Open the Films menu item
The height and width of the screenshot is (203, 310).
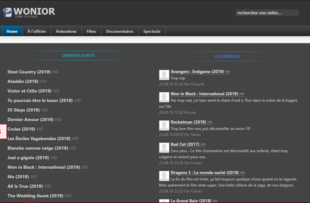pos(91,31)
